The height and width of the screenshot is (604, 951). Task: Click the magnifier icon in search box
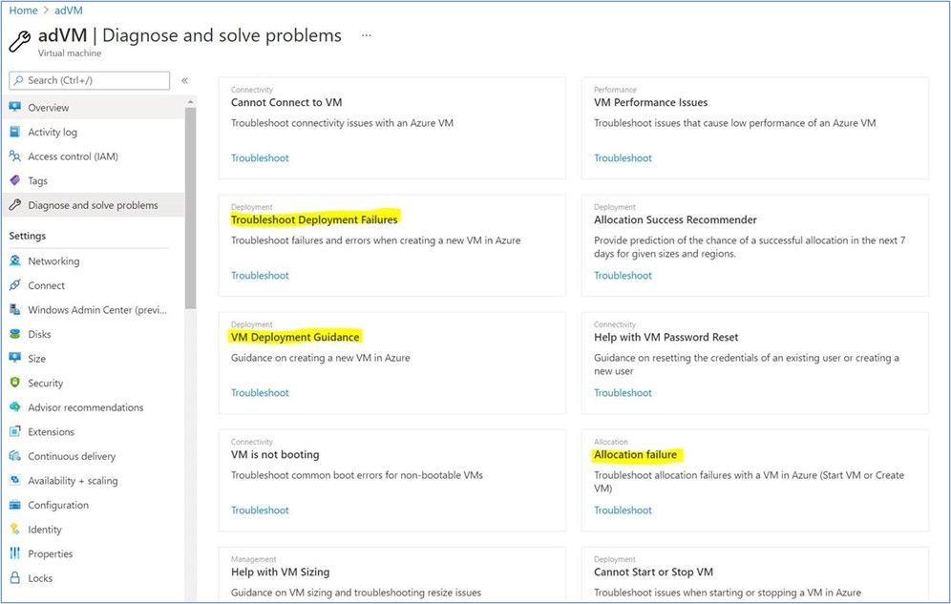click(19, 80)
